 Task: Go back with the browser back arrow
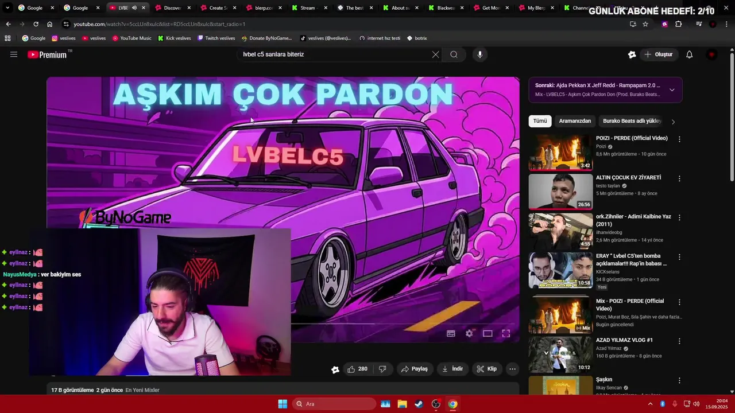point(8,24)
